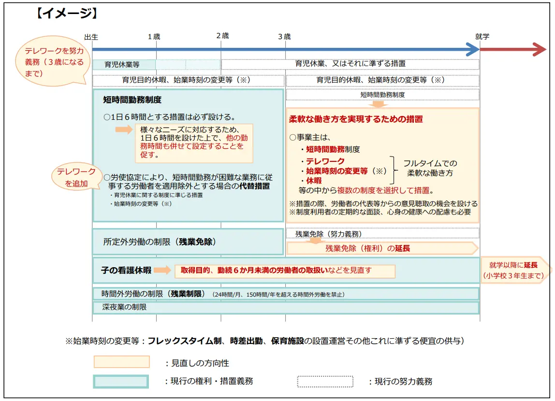Select the 2歳 timeline label
Screen dimensions: 555x401
coord(223,36)
